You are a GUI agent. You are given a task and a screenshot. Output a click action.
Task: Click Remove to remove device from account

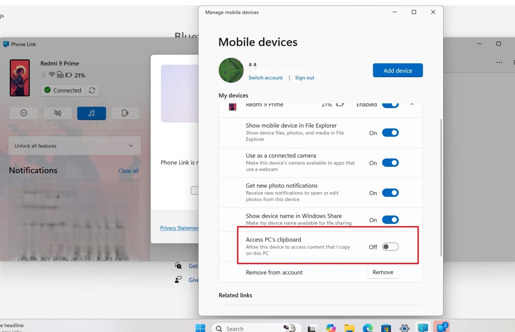coord(383,272)
